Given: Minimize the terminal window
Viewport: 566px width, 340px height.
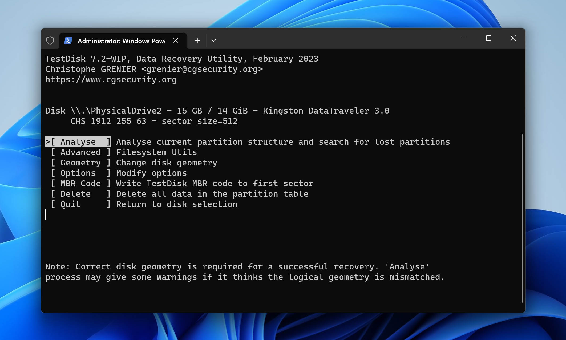Looking at the screenshot, I should tap(464, 38).
